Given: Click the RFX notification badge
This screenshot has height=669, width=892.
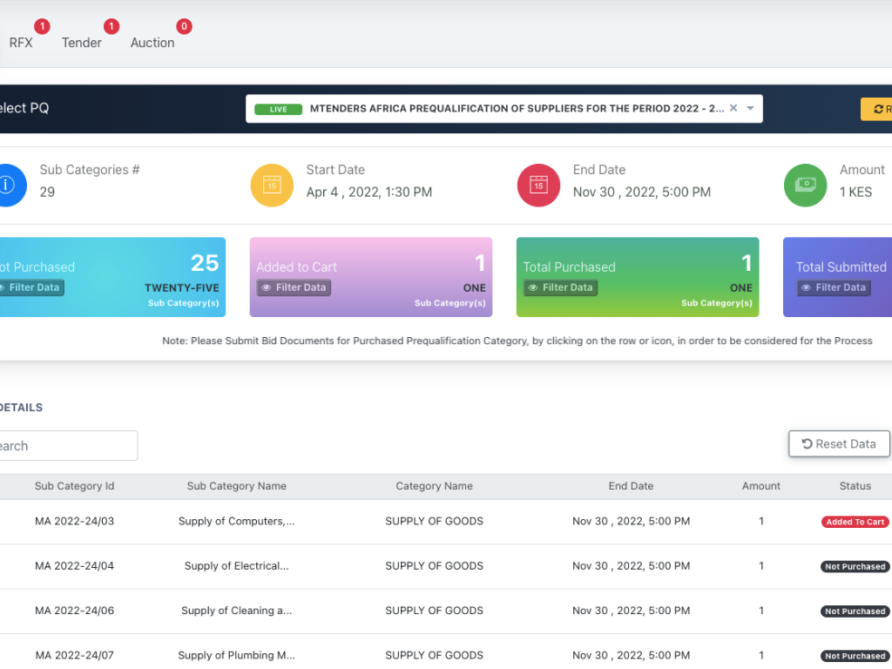Looking at the screenshot, I should pyautogui.click(x=42, y=26).
